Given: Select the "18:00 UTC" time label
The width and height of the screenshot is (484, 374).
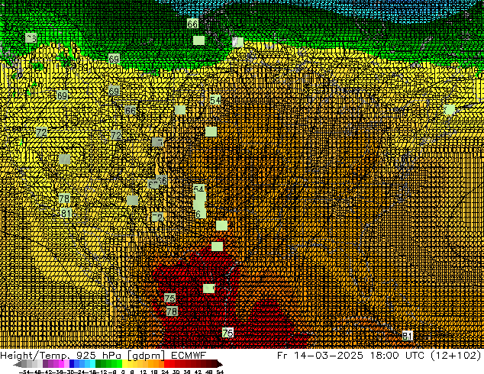Looking at the screenshot, I should click(x=398, y=355).
